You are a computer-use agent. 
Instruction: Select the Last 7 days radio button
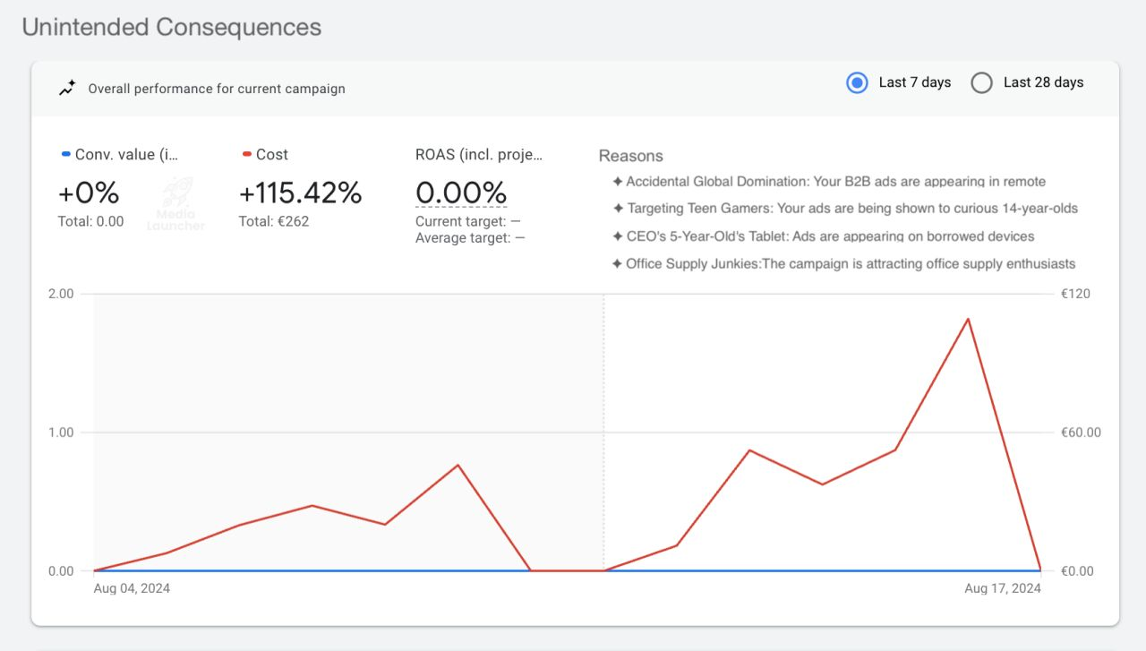857,82
